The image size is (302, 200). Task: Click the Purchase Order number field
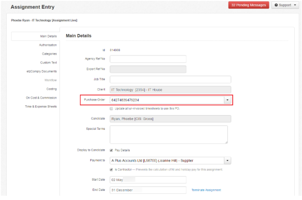pos(167,100)
